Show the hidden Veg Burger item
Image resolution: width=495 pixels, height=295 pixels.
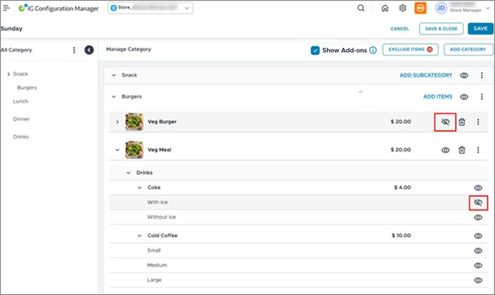point(444,122)
